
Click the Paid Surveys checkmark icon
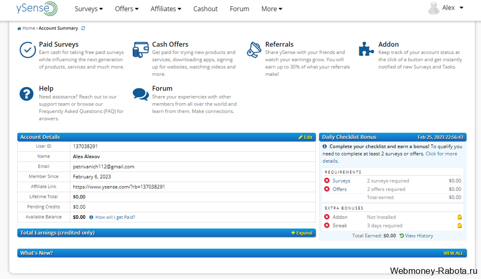pyautogui.click(x=28, y=50)
